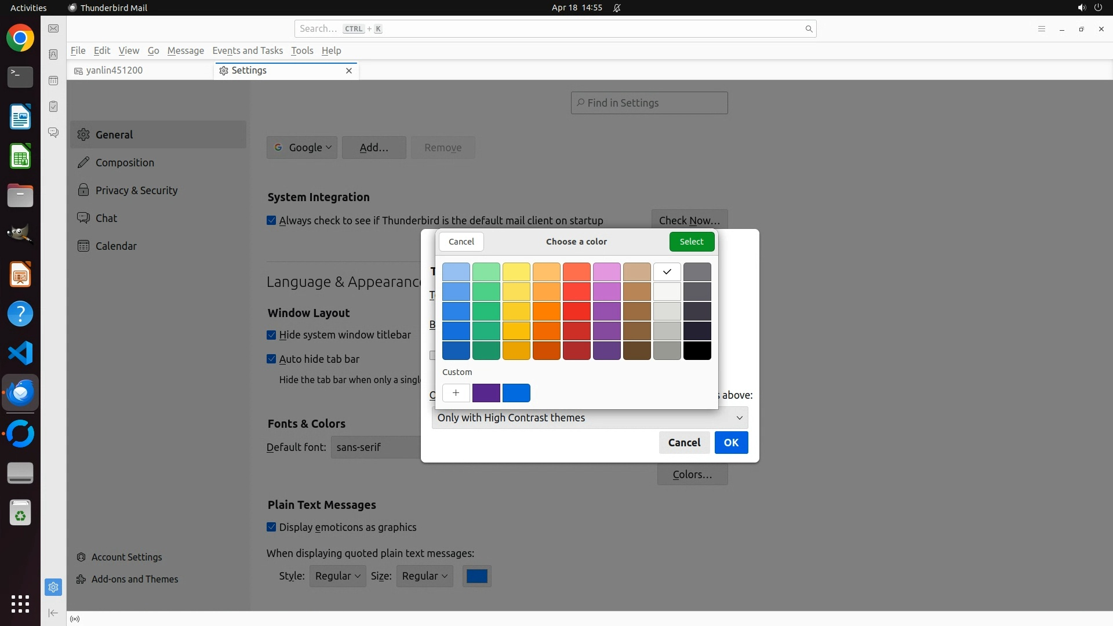Open the Tasks space icon
The height and width of the screenshot is (626, 1113).
53,107
